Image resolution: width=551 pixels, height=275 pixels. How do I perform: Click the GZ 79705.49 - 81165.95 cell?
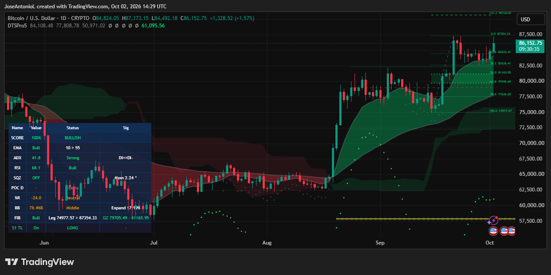point(126,218)
